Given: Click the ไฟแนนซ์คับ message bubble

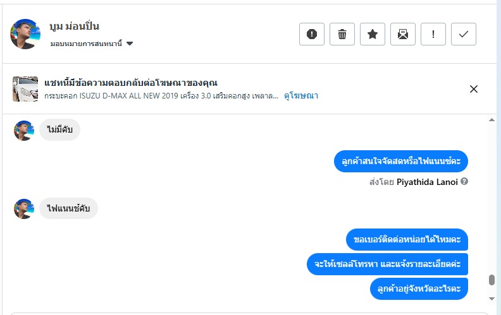Looking at the screenshot, I should (69, 208).
